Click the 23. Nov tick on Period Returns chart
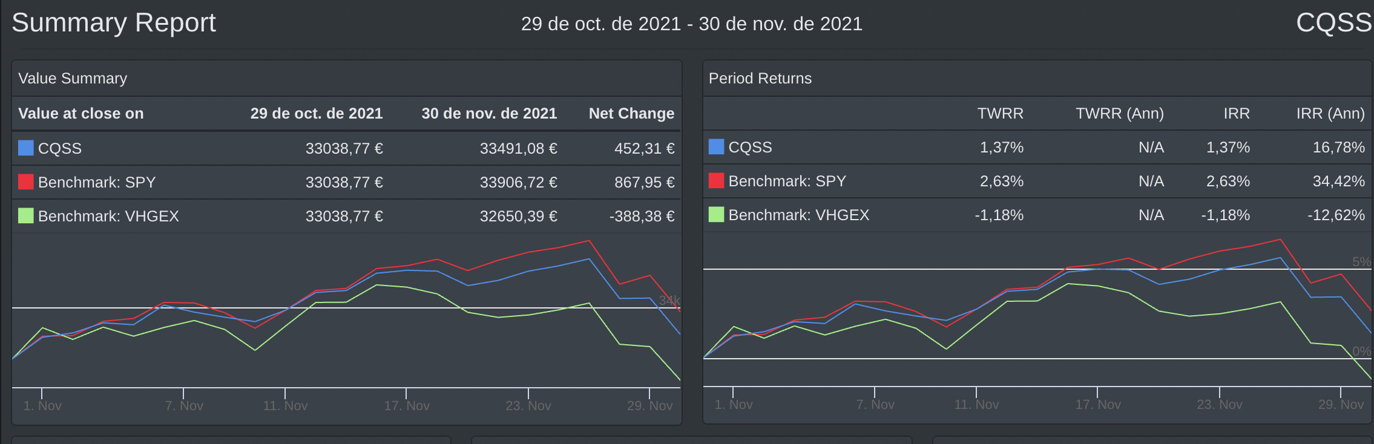The width and height of the screenshot is (1374, 444). pos(1219,404)
